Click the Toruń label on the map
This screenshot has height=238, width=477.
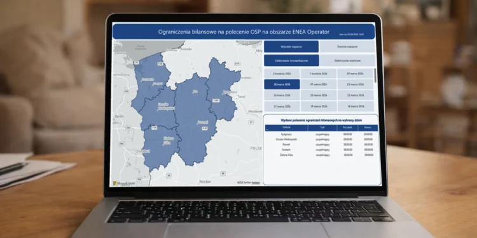coord(241,97)
